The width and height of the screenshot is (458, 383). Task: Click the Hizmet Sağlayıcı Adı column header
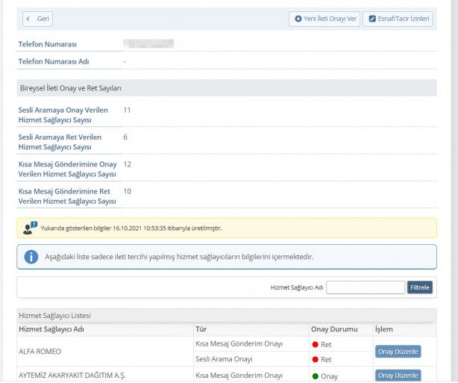click(x=51, y=329)
